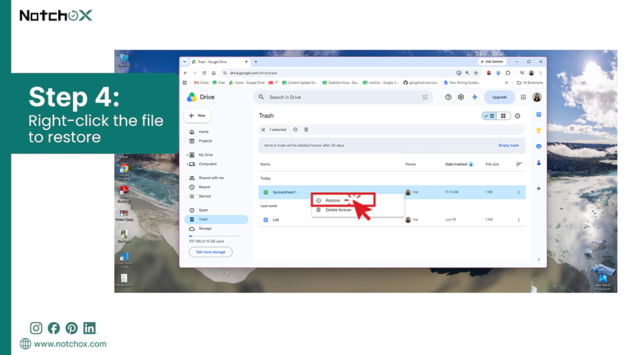
Task: Click the sort options icon in table header
Action: [519, 164]
